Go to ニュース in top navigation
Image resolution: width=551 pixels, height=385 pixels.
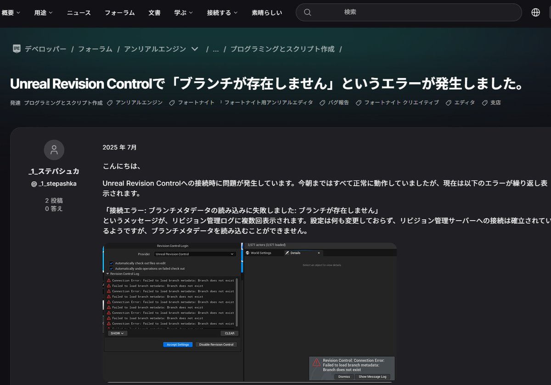tap(79, 13)
